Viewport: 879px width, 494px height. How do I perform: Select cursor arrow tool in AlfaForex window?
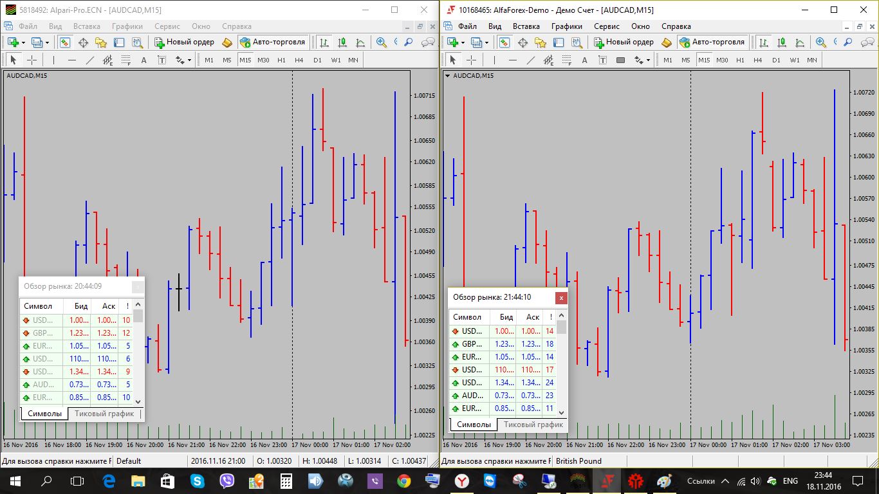pos(452,60)
